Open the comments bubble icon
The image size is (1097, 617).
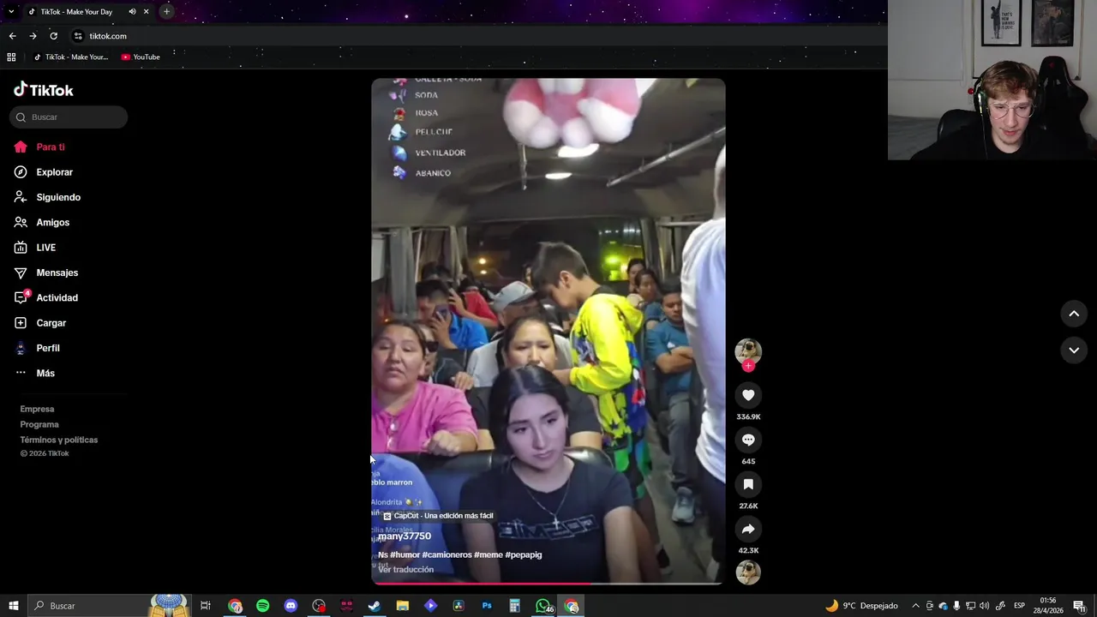748,440
